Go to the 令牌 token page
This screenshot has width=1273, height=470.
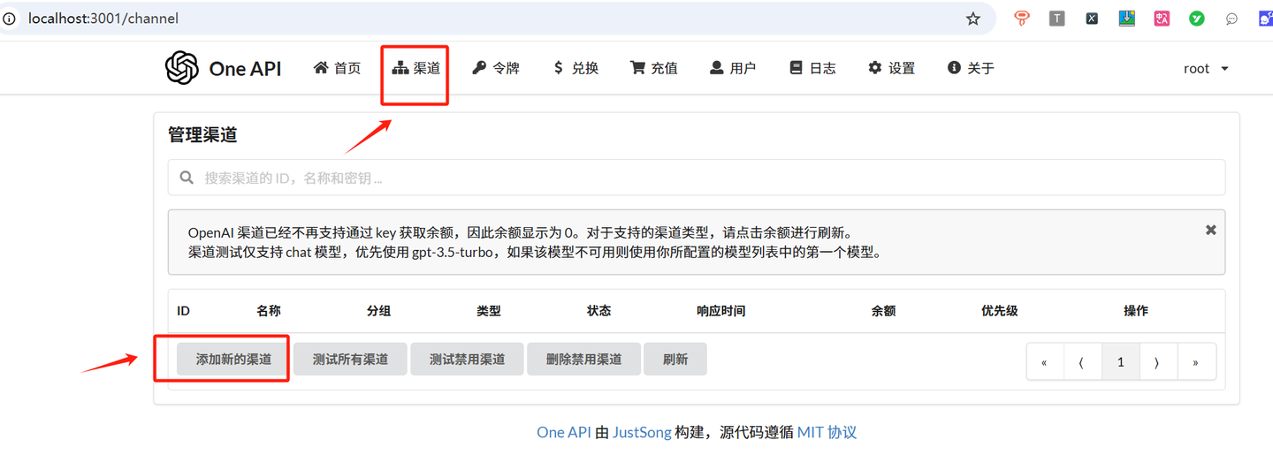click(x=496, y=68)
